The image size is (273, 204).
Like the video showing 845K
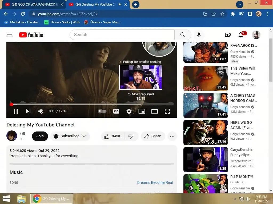point(113,136)
